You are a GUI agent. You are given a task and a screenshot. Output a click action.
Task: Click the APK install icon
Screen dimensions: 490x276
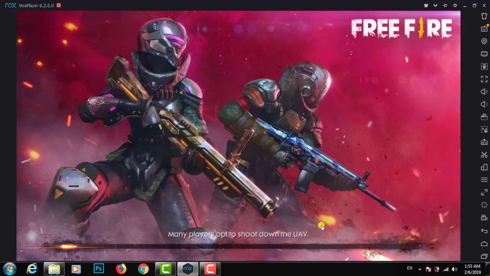tap(484, 142)
